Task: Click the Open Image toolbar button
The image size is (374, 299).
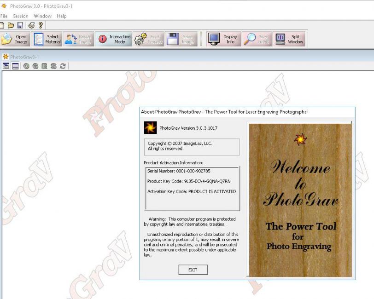Action: (15, 40)
